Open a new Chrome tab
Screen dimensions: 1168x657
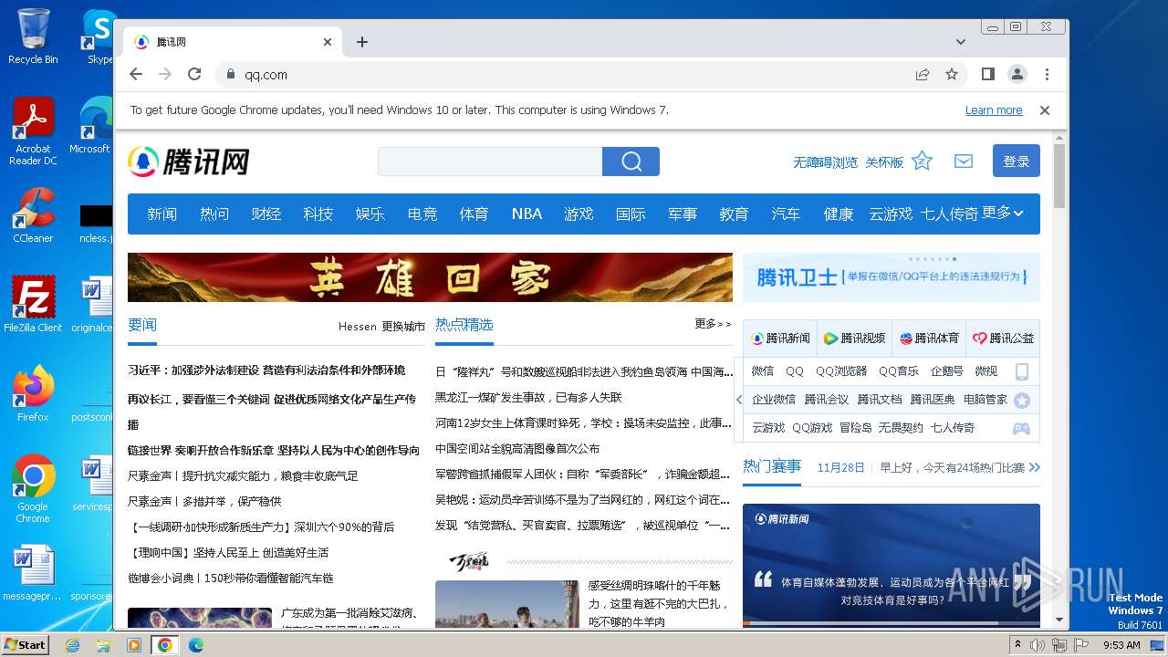(x=362, y=42)
